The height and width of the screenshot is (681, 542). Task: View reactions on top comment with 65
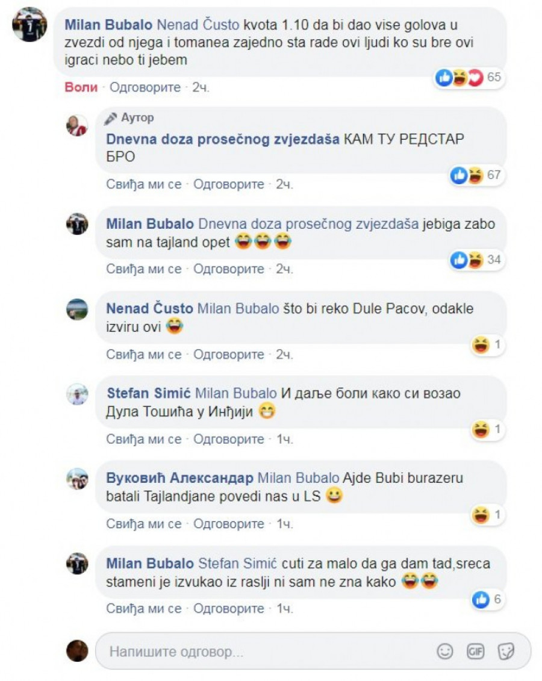coord(469,78)
